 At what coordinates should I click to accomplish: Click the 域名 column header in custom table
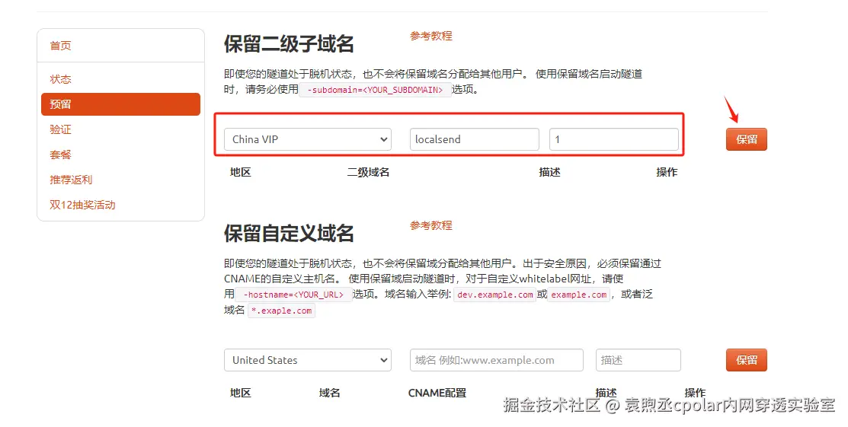click(329, 393)
